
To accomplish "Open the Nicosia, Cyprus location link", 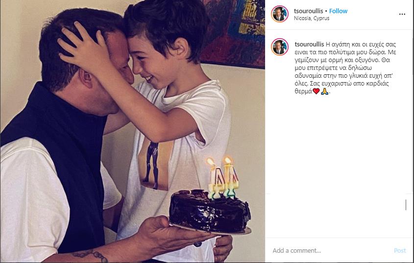I will (312, 18).
